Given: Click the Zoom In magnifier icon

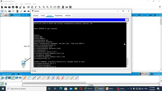Looking at the screenshot, I should point(44,7).
